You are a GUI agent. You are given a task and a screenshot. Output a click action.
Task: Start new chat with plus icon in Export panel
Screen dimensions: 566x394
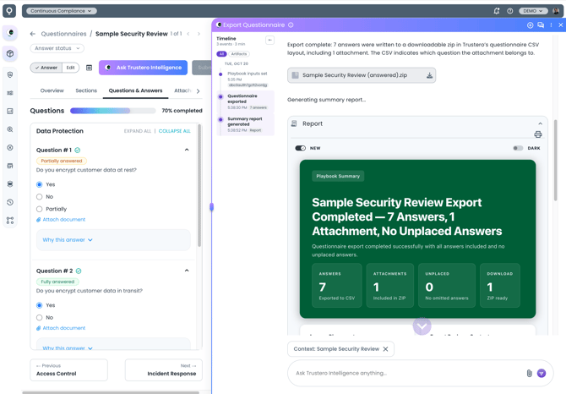[x=530, y=25]
